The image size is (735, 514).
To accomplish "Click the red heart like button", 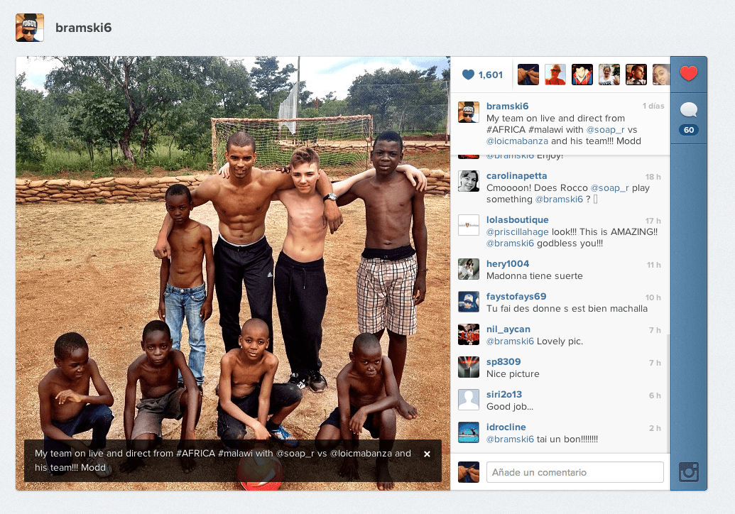I will point(689,74).
